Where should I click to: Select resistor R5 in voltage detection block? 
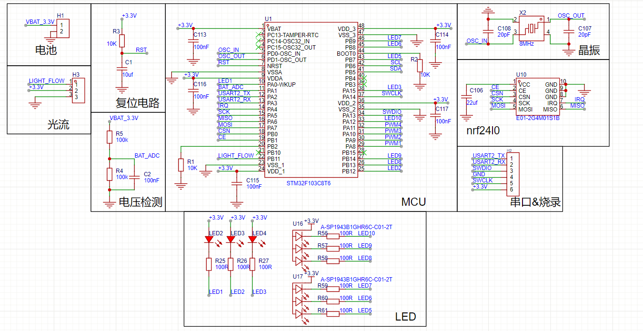coord(110,137)
